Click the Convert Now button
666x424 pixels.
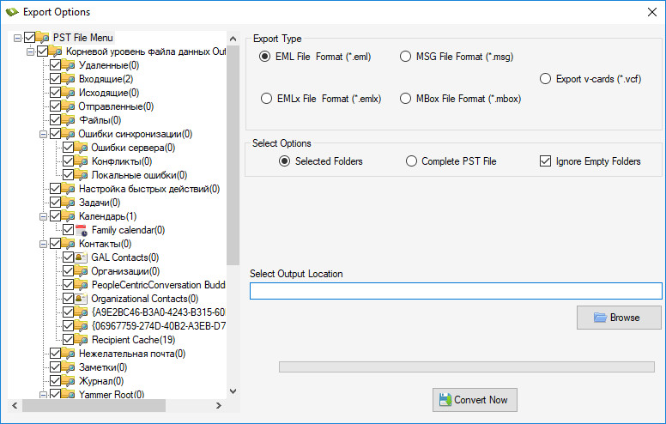click(x=475, y=400)
